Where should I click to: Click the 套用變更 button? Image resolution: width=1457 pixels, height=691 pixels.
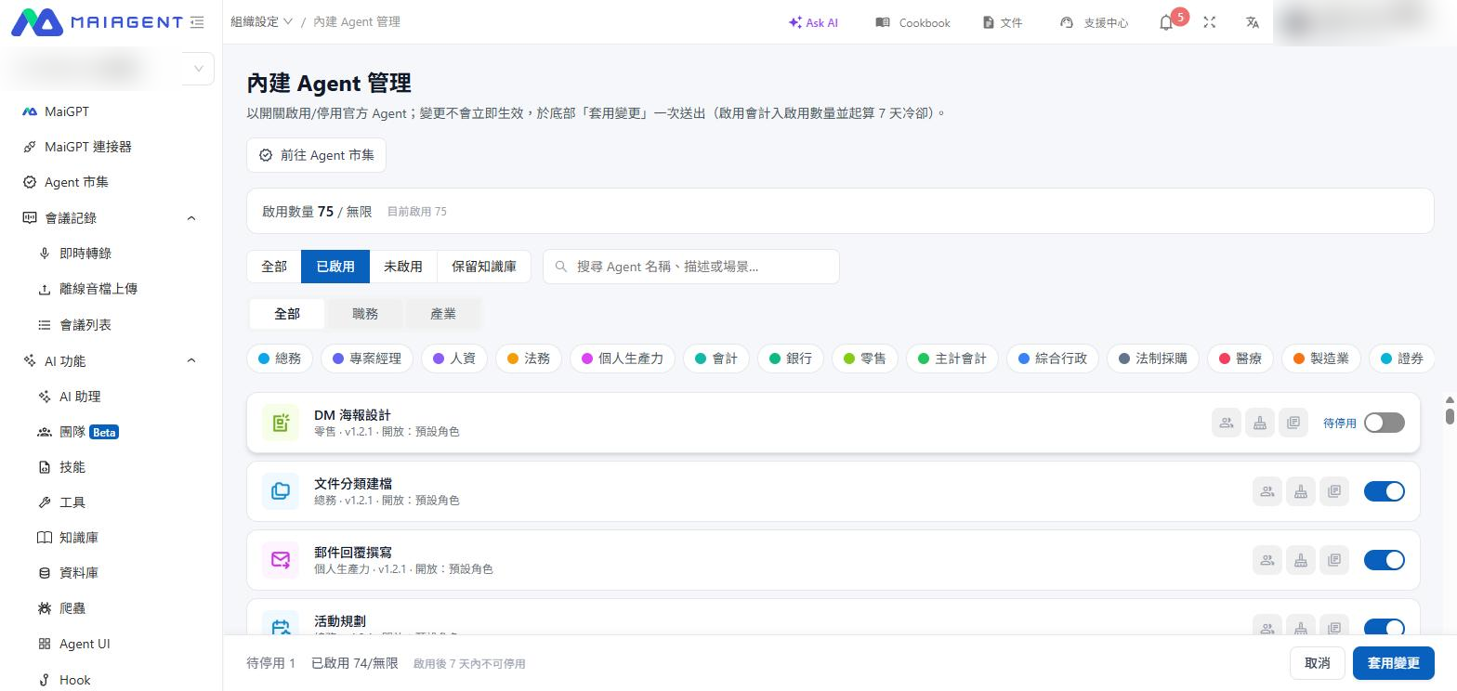1394,663
